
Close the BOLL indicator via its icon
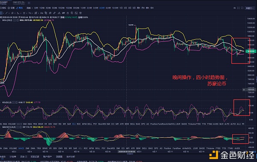[x=18, y=20]
